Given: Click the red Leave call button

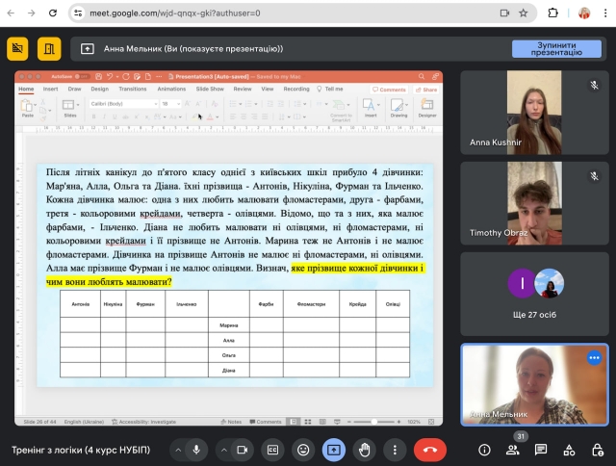Looking at the screenshot, I should [x=429, y=450].
